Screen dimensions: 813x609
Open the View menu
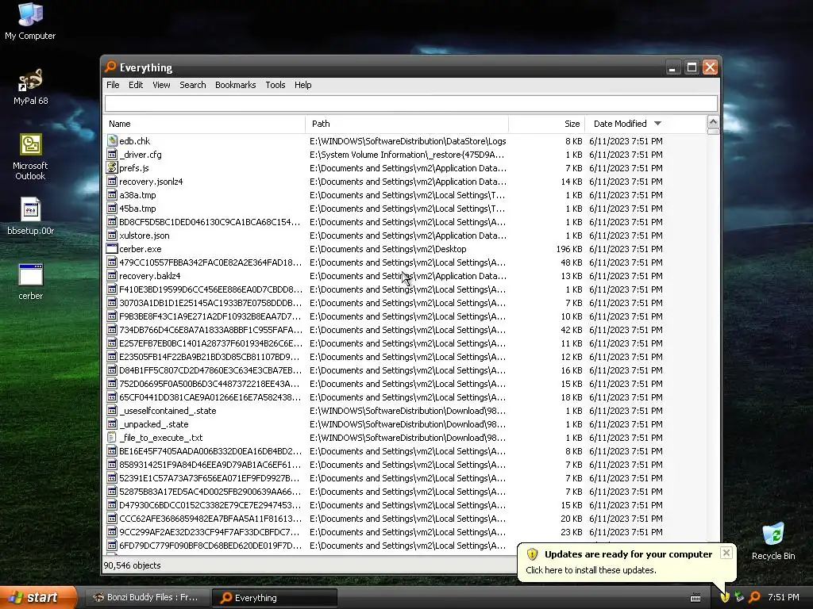(161, 85)
